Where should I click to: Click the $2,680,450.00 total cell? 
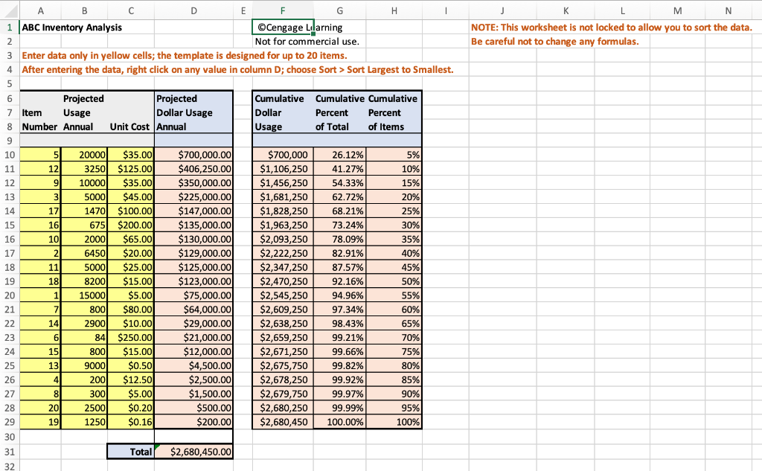pyautogui.click(x=193, y=452)
